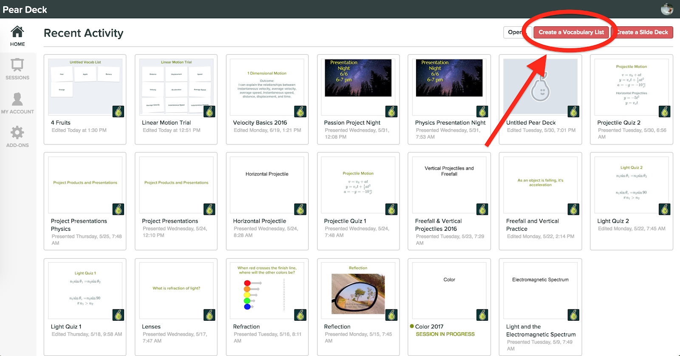Open the Light Quiz 2 title
Image resolution: width=680 pixels, height=356 pixels.
[613, 221]
